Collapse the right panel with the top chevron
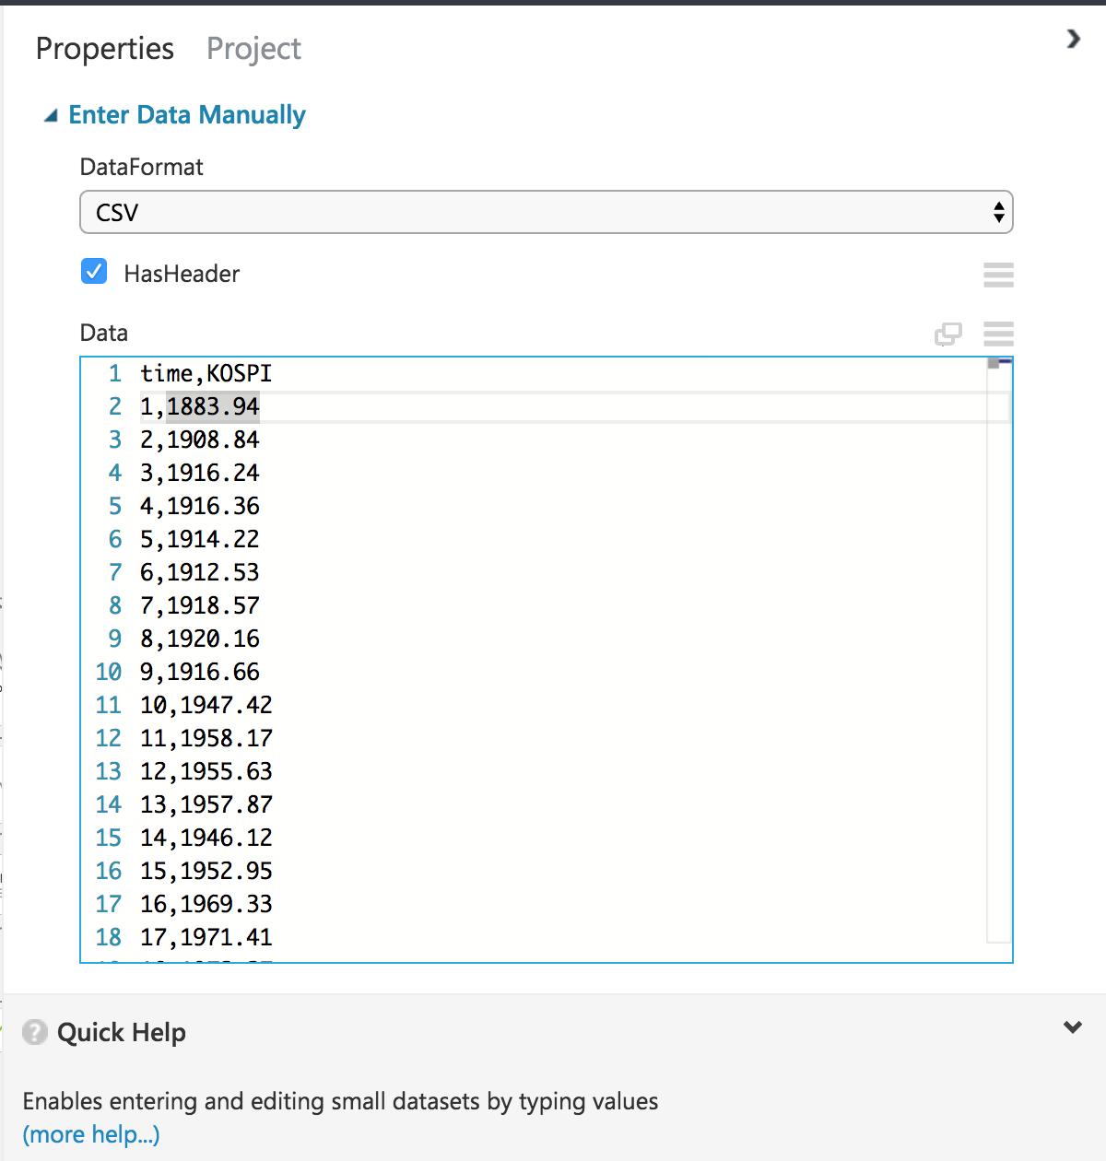The width and height of the screenshot is (1106, 1161). pos(1073,39)
